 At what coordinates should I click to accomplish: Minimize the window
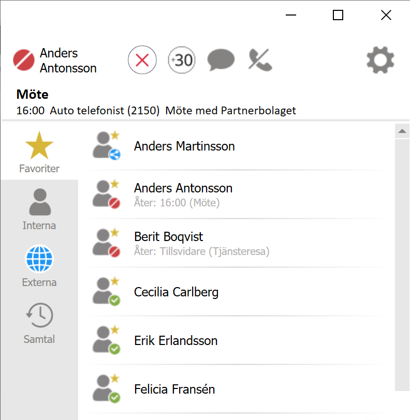click(x=290, y=15)
